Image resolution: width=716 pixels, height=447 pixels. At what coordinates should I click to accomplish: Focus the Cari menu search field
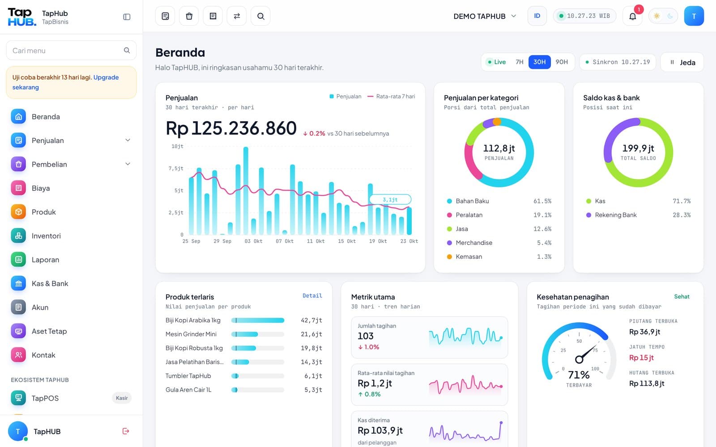click(x=71, y=51)
